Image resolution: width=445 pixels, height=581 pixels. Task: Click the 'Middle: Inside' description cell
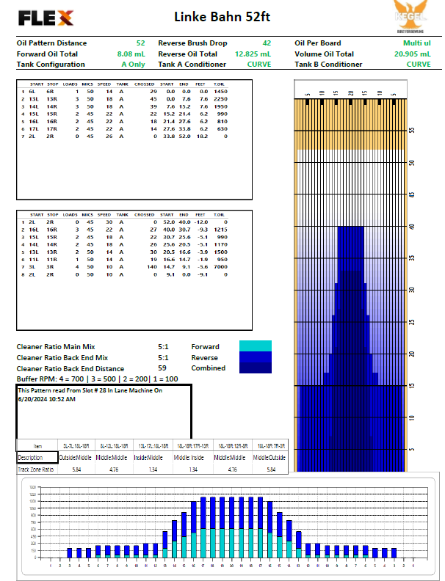pyautogui.click(x=189, y=458)
